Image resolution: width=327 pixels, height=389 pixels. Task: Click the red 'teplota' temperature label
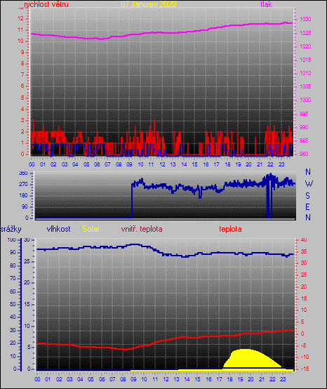pos(230,229)
